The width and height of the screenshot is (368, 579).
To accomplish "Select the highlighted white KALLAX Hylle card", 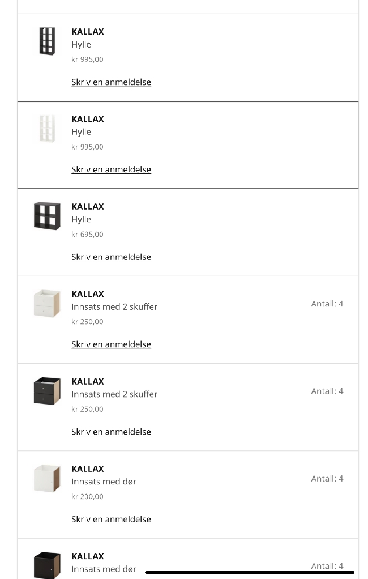I will point(226,145).
